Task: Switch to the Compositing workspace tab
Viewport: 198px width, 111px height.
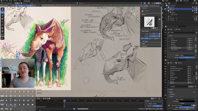Action: point(43,1)
